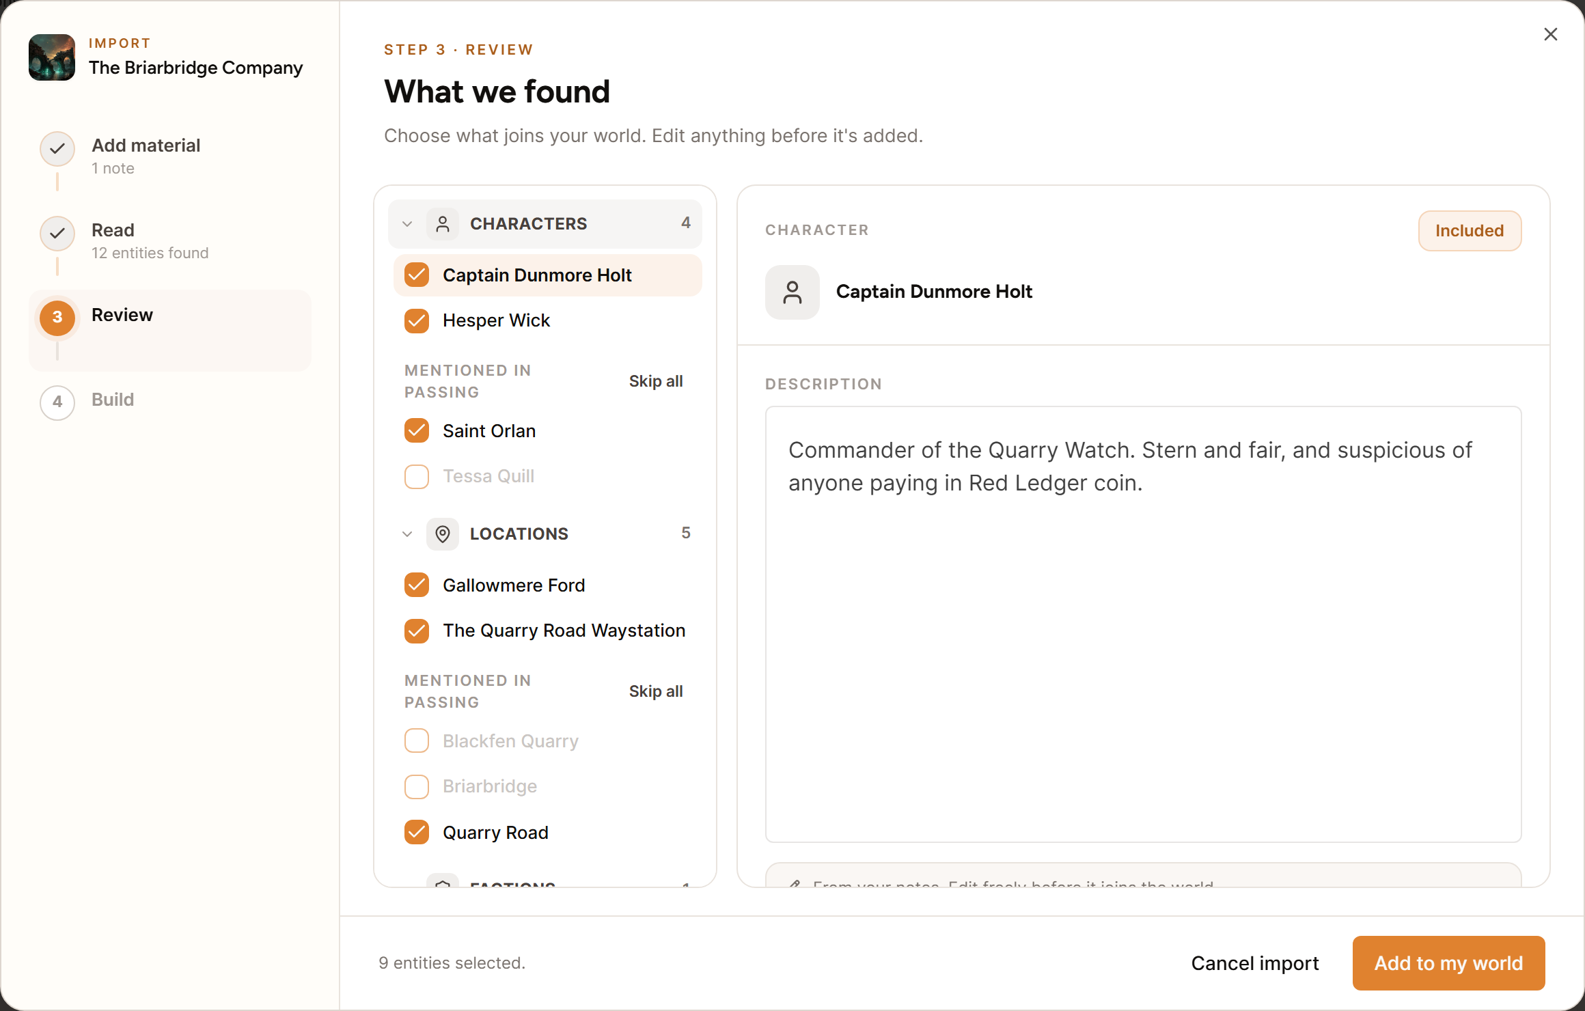The height and width of the screenshot is (1011, 1585).
Task: Click the Locations pin icon
Action: (443, 534)
